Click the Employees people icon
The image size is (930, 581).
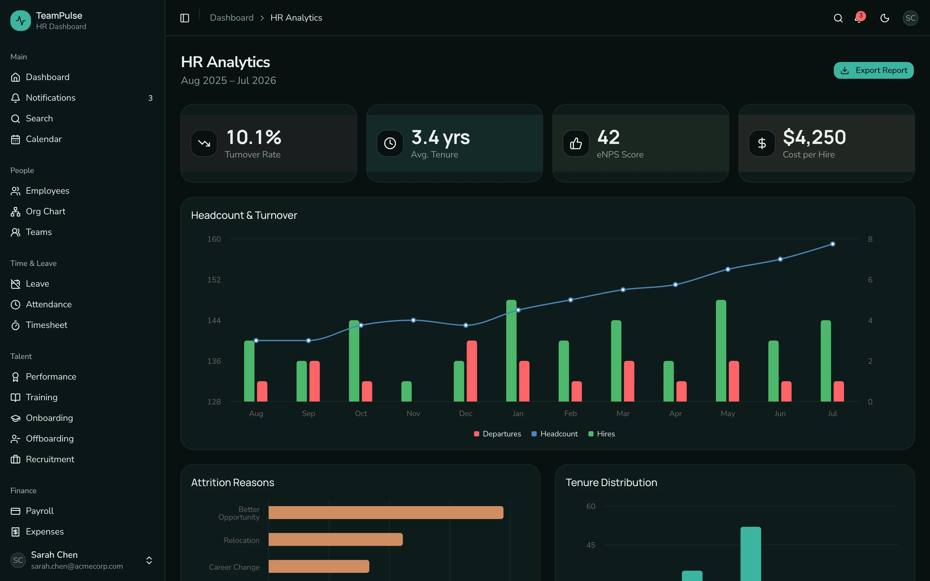(x=15, y=191)
